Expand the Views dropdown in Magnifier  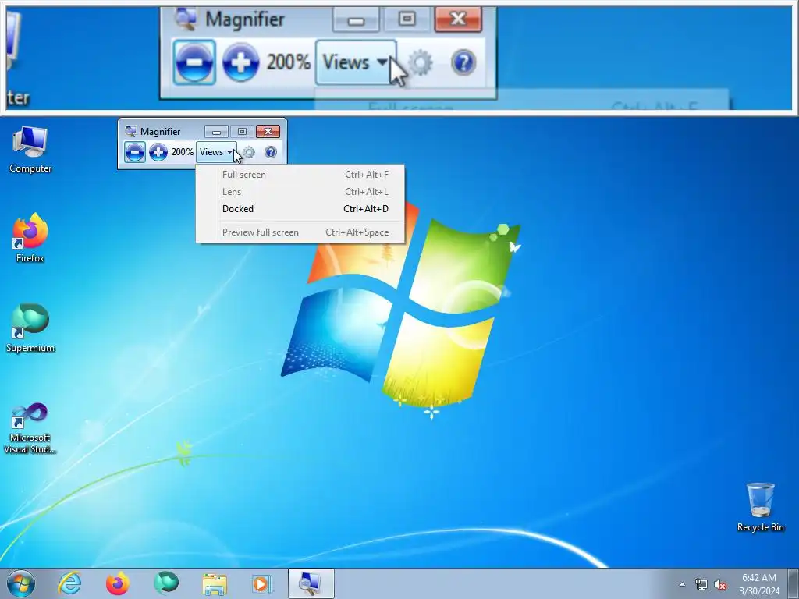[217, 152]
